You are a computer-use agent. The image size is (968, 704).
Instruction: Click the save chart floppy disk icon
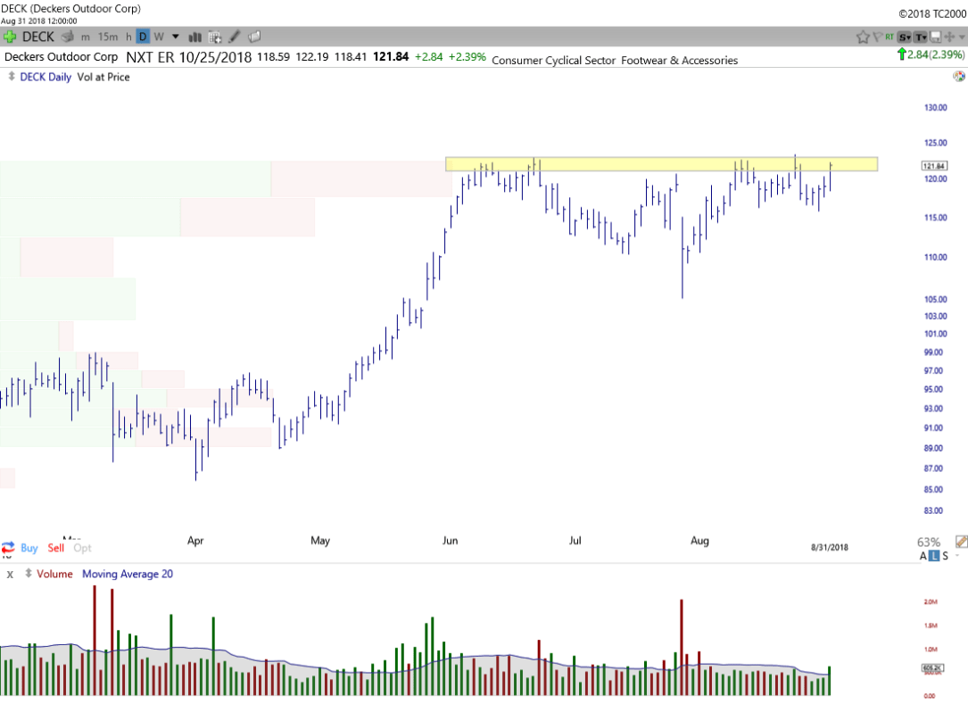pyautogui.click(x=935, y=37)
